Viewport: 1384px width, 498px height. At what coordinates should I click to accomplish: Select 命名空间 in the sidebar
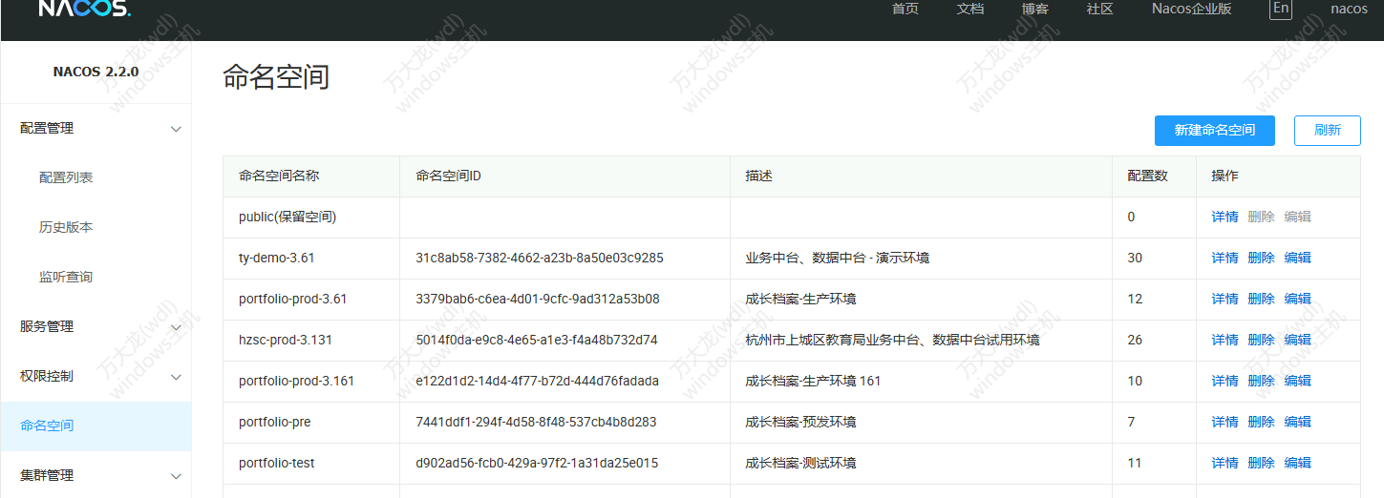click(47, 425)
